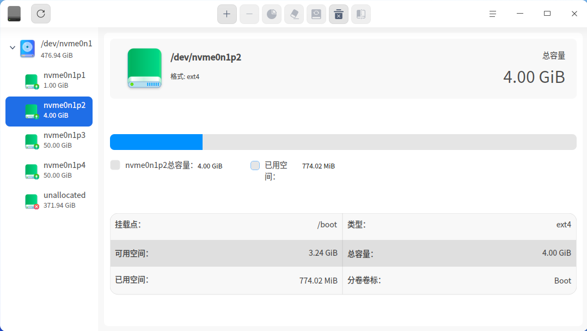Click the '格式: ext4' label
The width and height of the screenshot is (587, 331).
pyautogui.click(x=185, y=76)
